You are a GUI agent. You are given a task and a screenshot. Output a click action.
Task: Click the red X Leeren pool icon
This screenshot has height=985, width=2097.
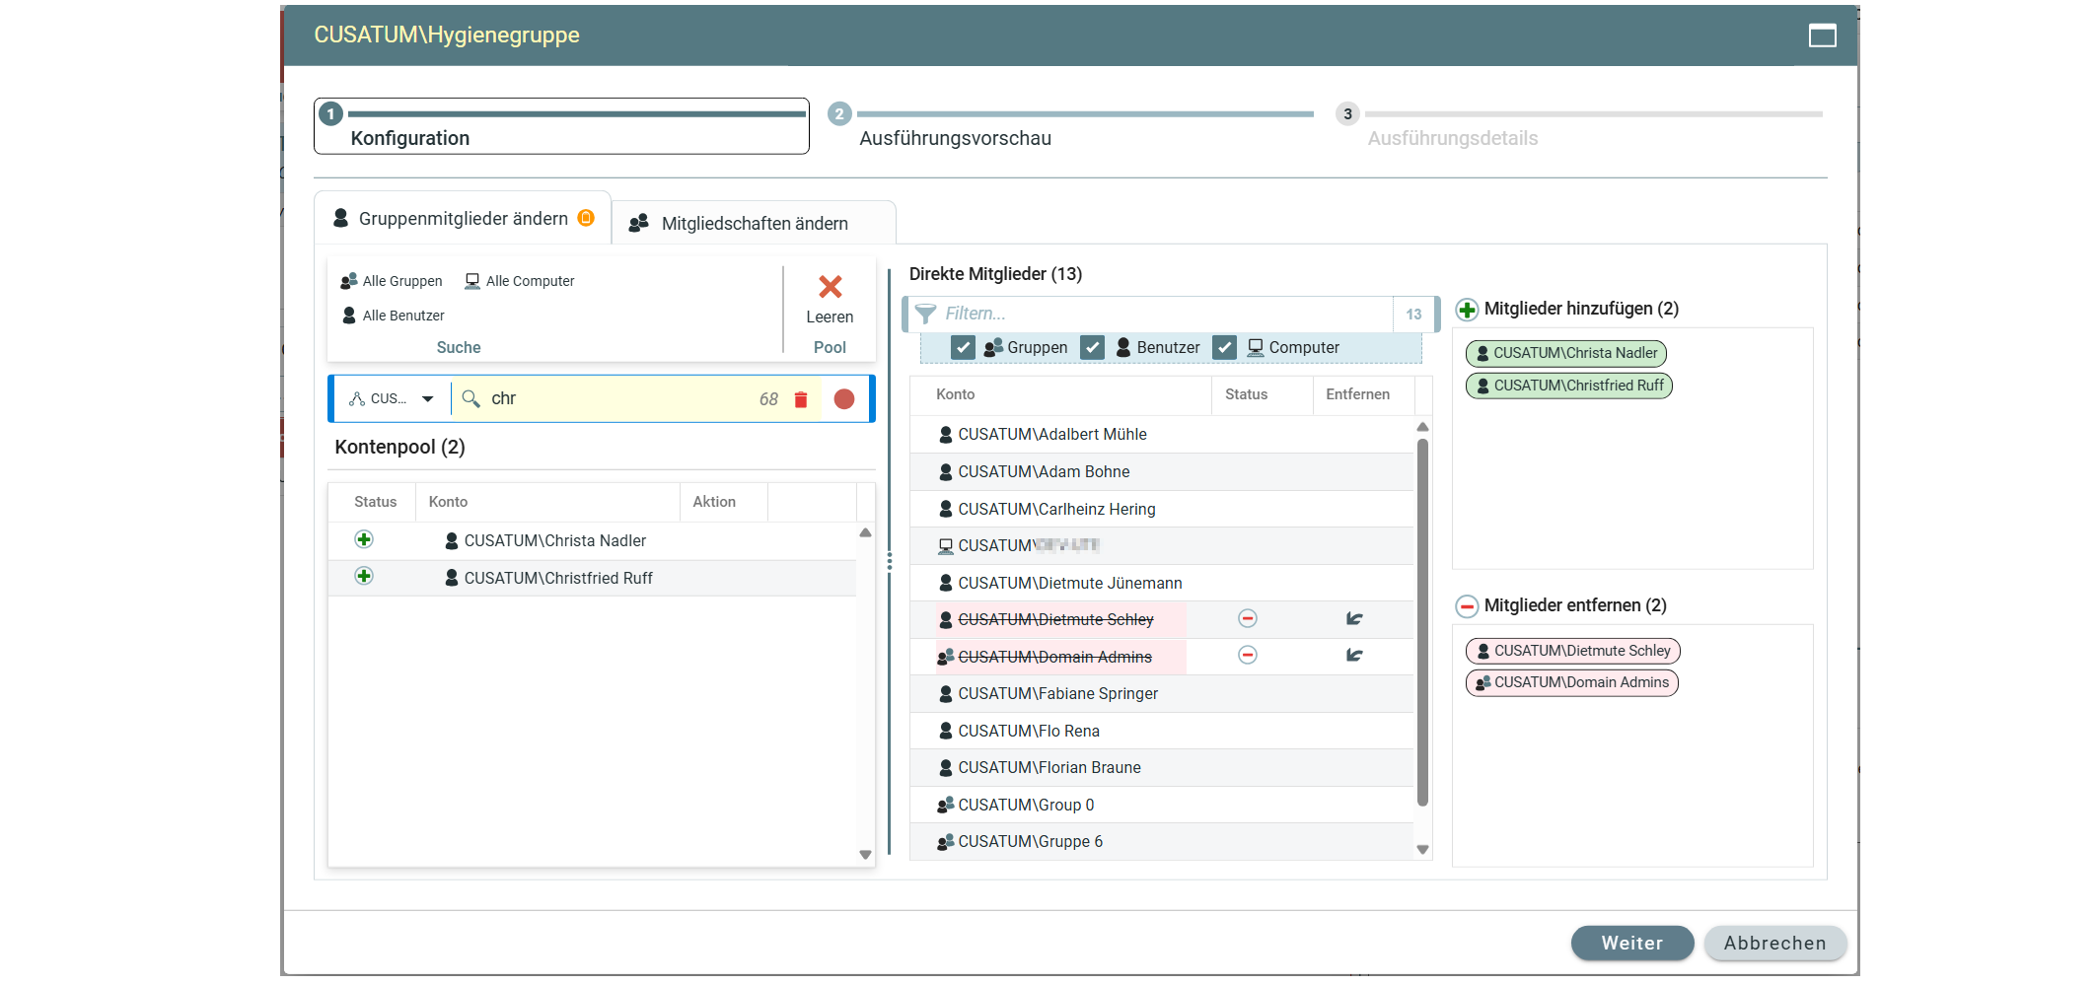(830, 287)
